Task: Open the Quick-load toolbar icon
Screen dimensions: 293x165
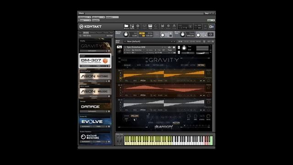Action: 156,27
